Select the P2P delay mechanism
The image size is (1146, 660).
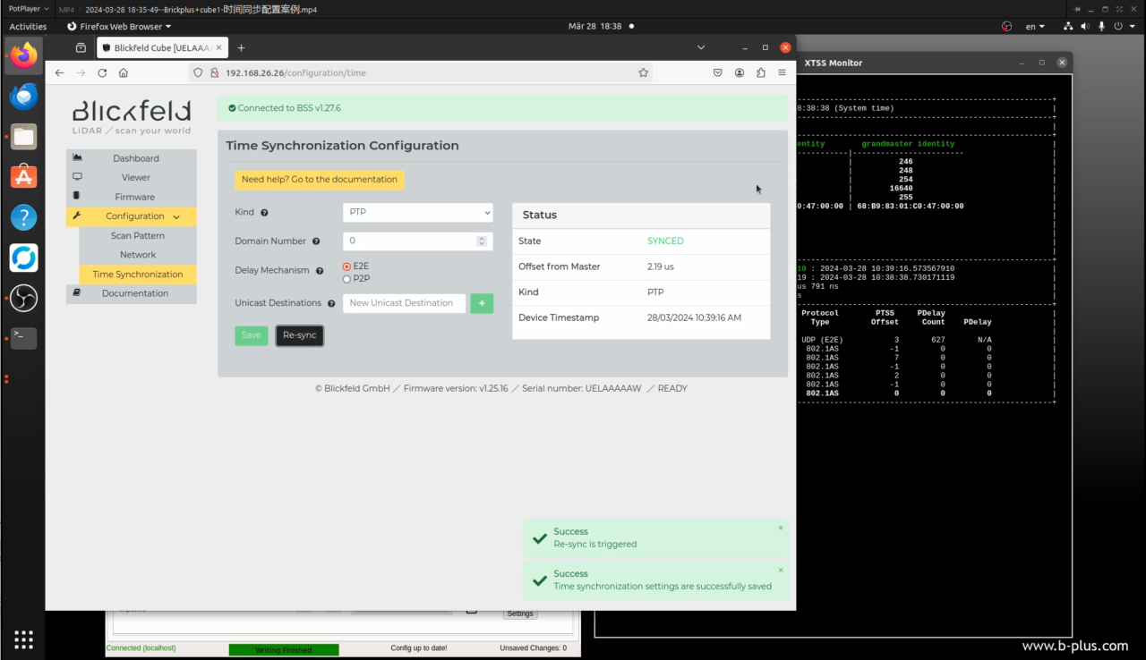[346, 279]
